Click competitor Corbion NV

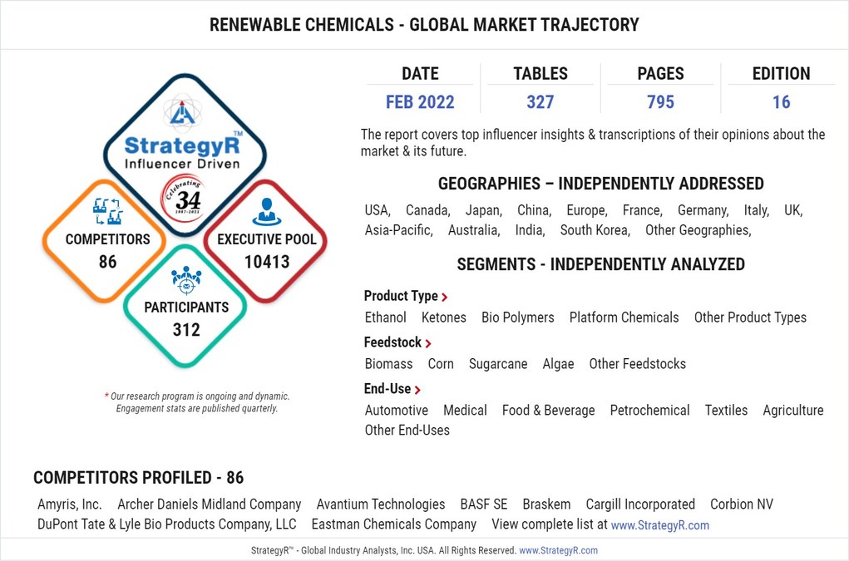pos(742,504)
